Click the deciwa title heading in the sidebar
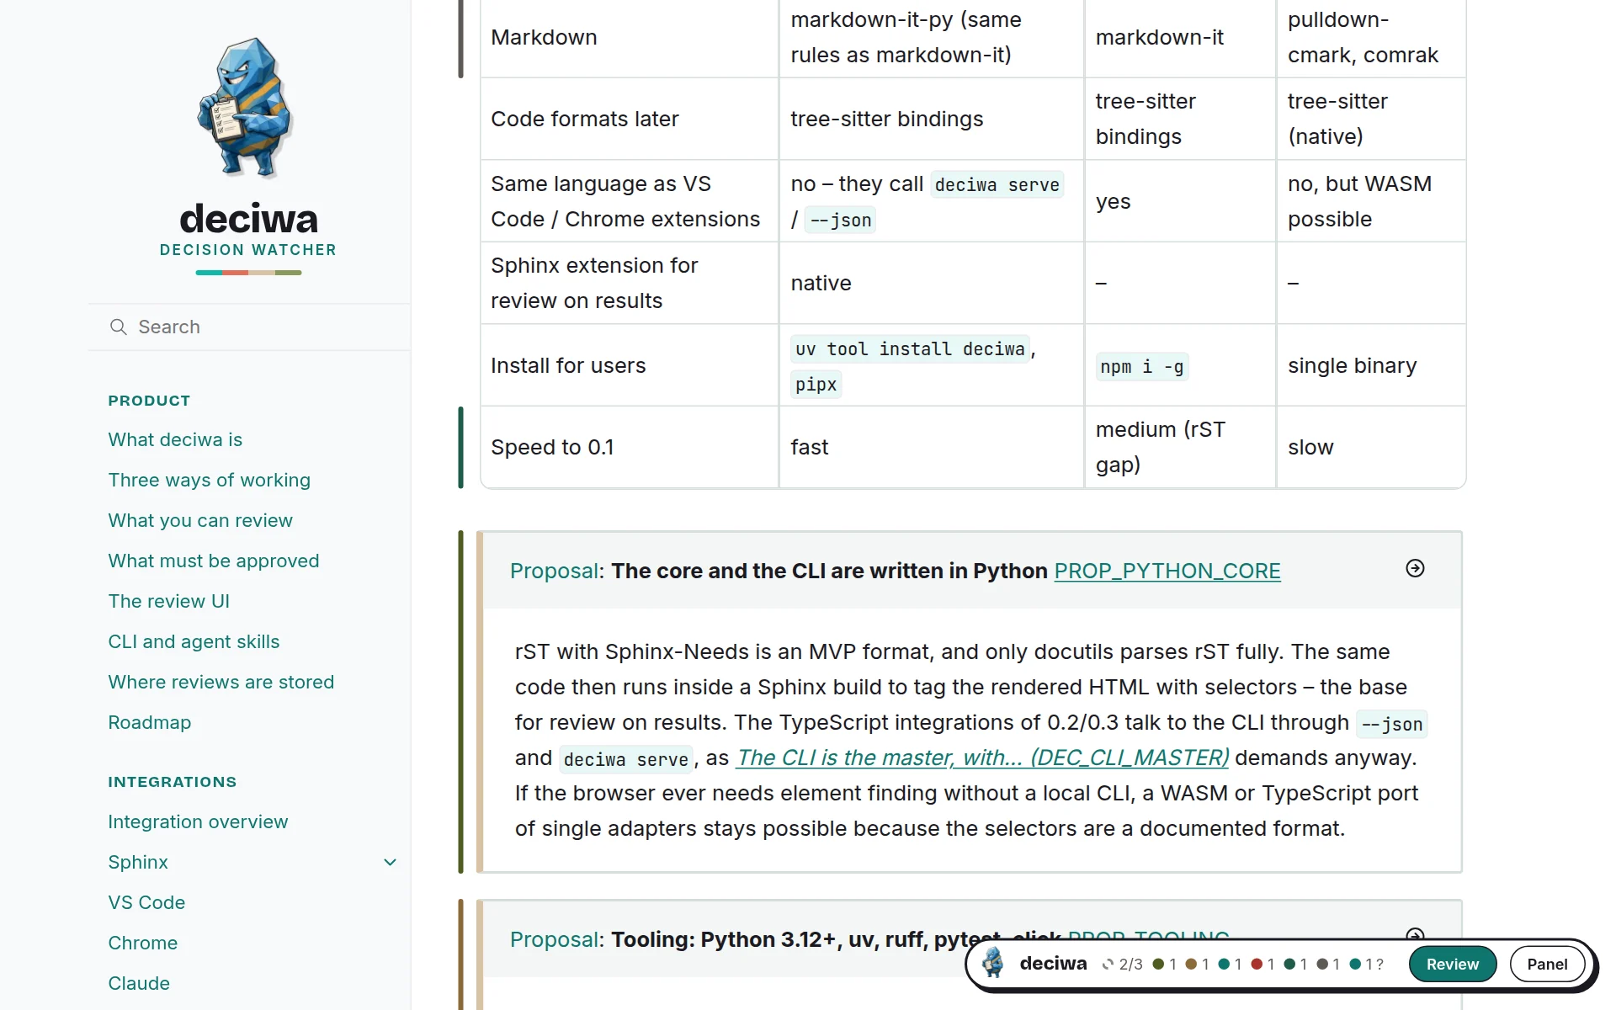The height and width of the screenshot is (1010, 1616). 248,219
